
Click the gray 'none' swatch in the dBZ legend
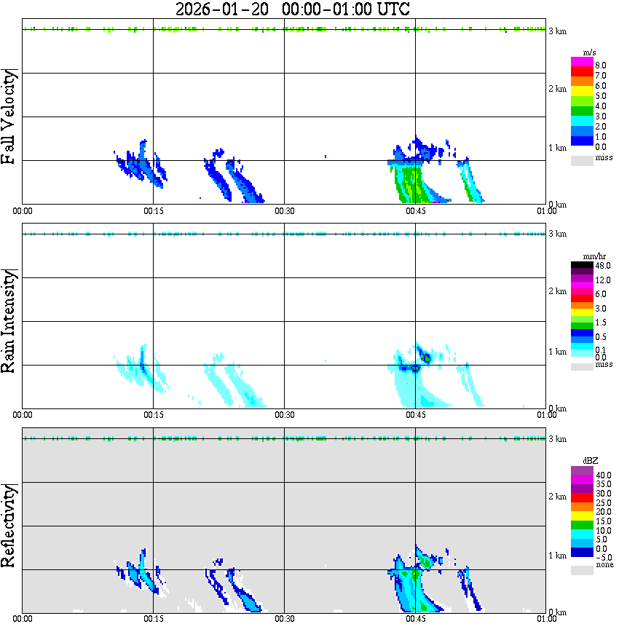tap(582, 570)
